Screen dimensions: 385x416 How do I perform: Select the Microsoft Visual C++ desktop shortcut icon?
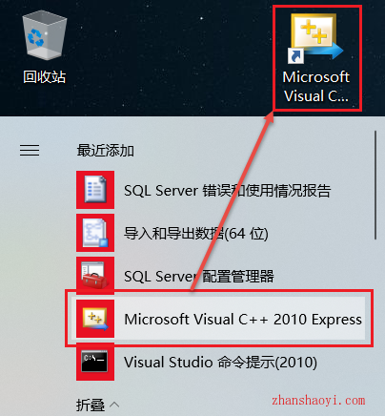coord(316,37)
